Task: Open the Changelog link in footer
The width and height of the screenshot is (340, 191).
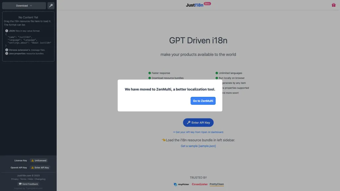Action: click(40, 179)
